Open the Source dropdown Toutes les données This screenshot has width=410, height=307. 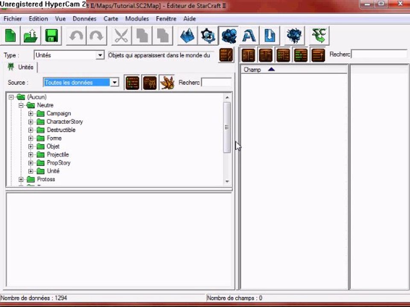tap(81, 82)
